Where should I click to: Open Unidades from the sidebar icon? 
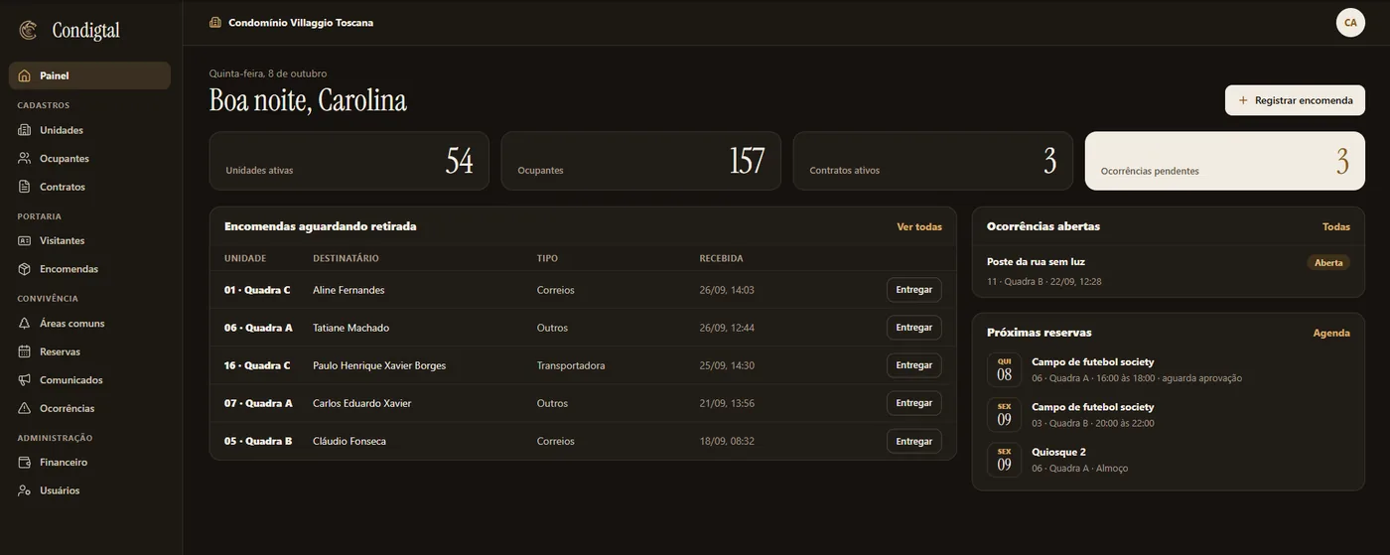pos(25,130)
